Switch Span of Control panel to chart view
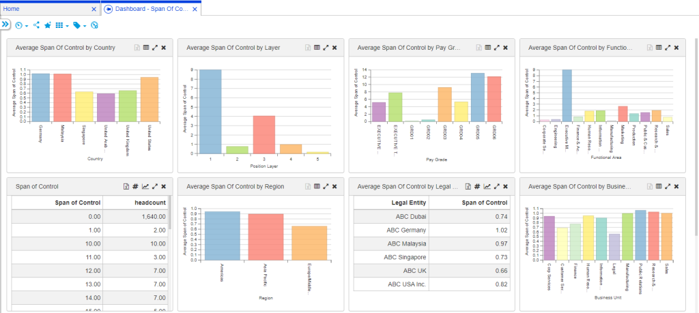The width and height of the screenshot is (699, 313). [x=145, y=186]
